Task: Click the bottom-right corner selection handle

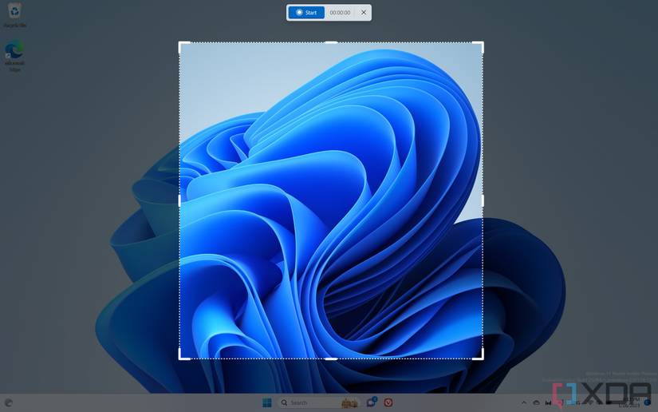Action: tap(479, 355)
